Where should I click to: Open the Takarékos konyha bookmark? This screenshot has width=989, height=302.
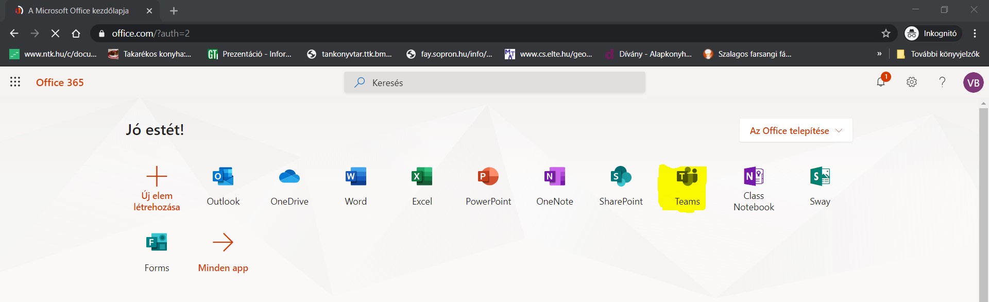point(149,54)
